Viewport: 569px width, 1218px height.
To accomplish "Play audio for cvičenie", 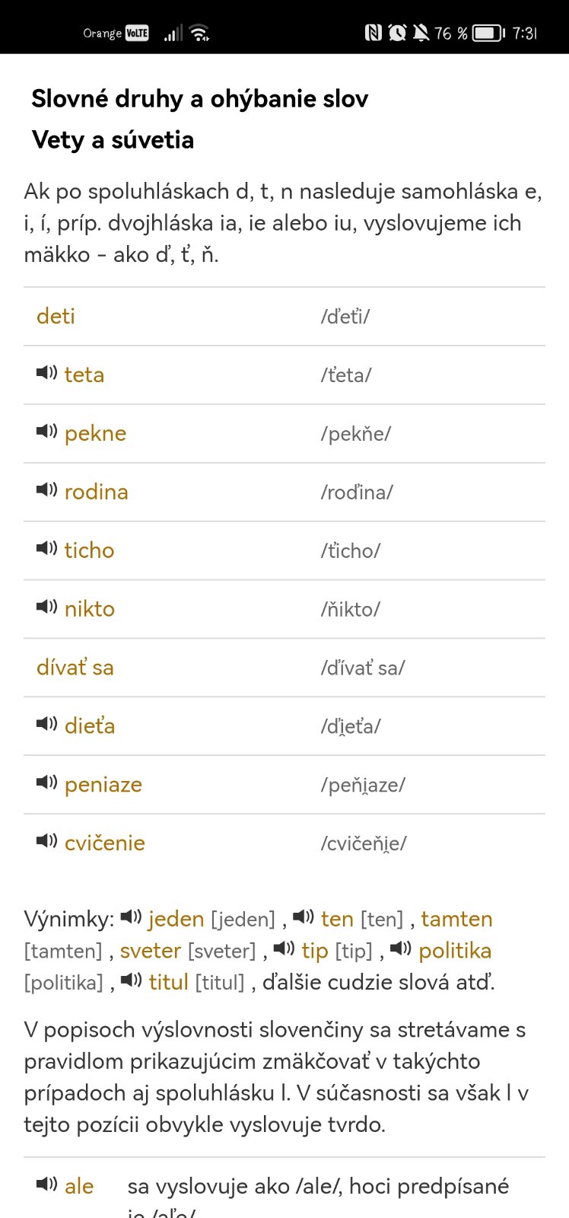I will (46, 842).
